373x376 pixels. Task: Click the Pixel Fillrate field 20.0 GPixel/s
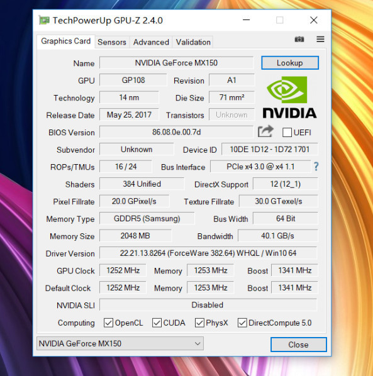pos(134,201)
